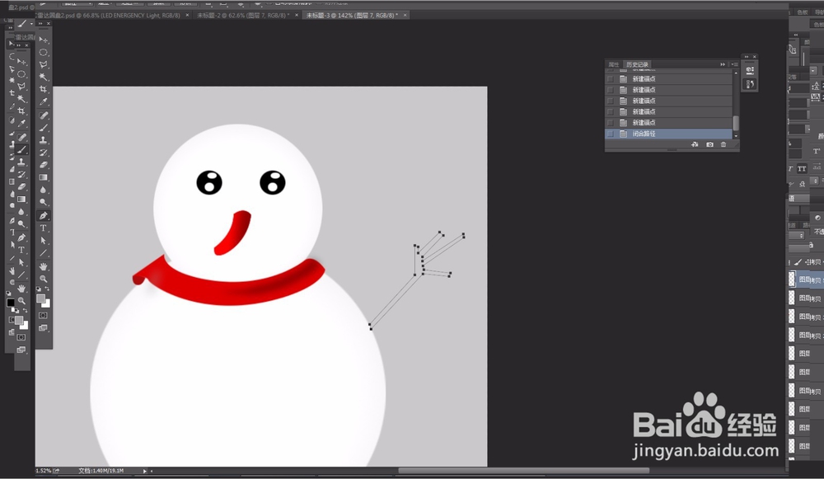Toggle Quick Mask mode in single-column toolbar
Screen dimensions: 824x479
point(43,316)
